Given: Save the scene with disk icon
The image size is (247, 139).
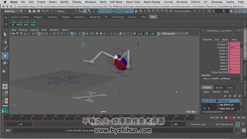Looking at the screenshot, I should [x=39, y=11].
